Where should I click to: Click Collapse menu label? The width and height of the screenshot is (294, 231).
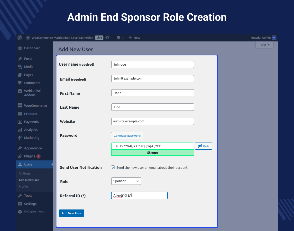point(34,212)
